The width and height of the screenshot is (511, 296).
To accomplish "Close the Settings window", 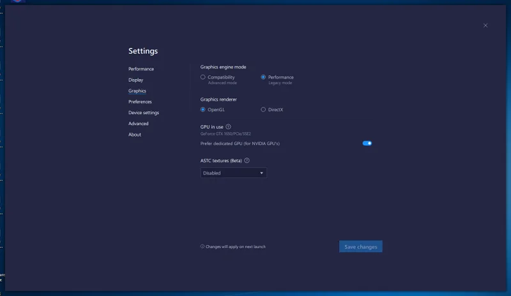I will coord(485,26).
